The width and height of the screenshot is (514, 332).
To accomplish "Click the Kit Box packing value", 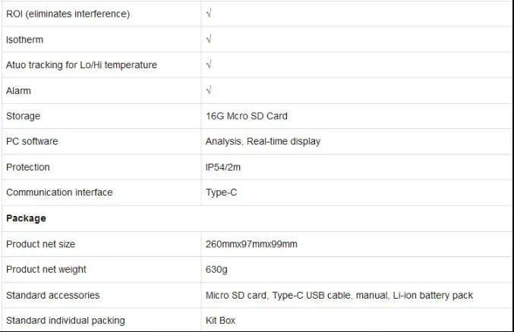I will tap(220, 320).
